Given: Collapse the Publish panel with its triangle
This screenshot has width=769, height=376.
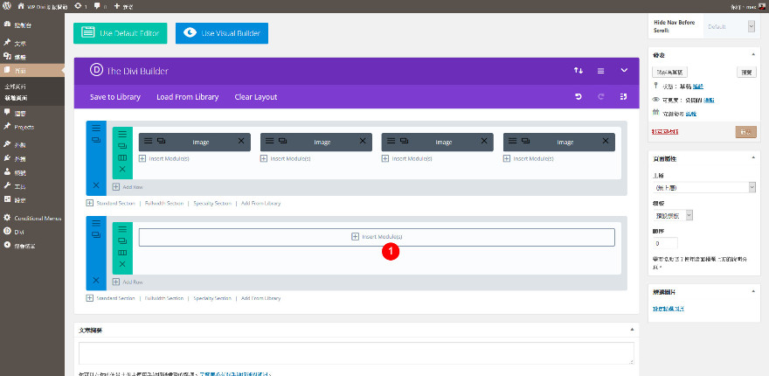Looking at the screenshot, I should [x=753, y=55].
